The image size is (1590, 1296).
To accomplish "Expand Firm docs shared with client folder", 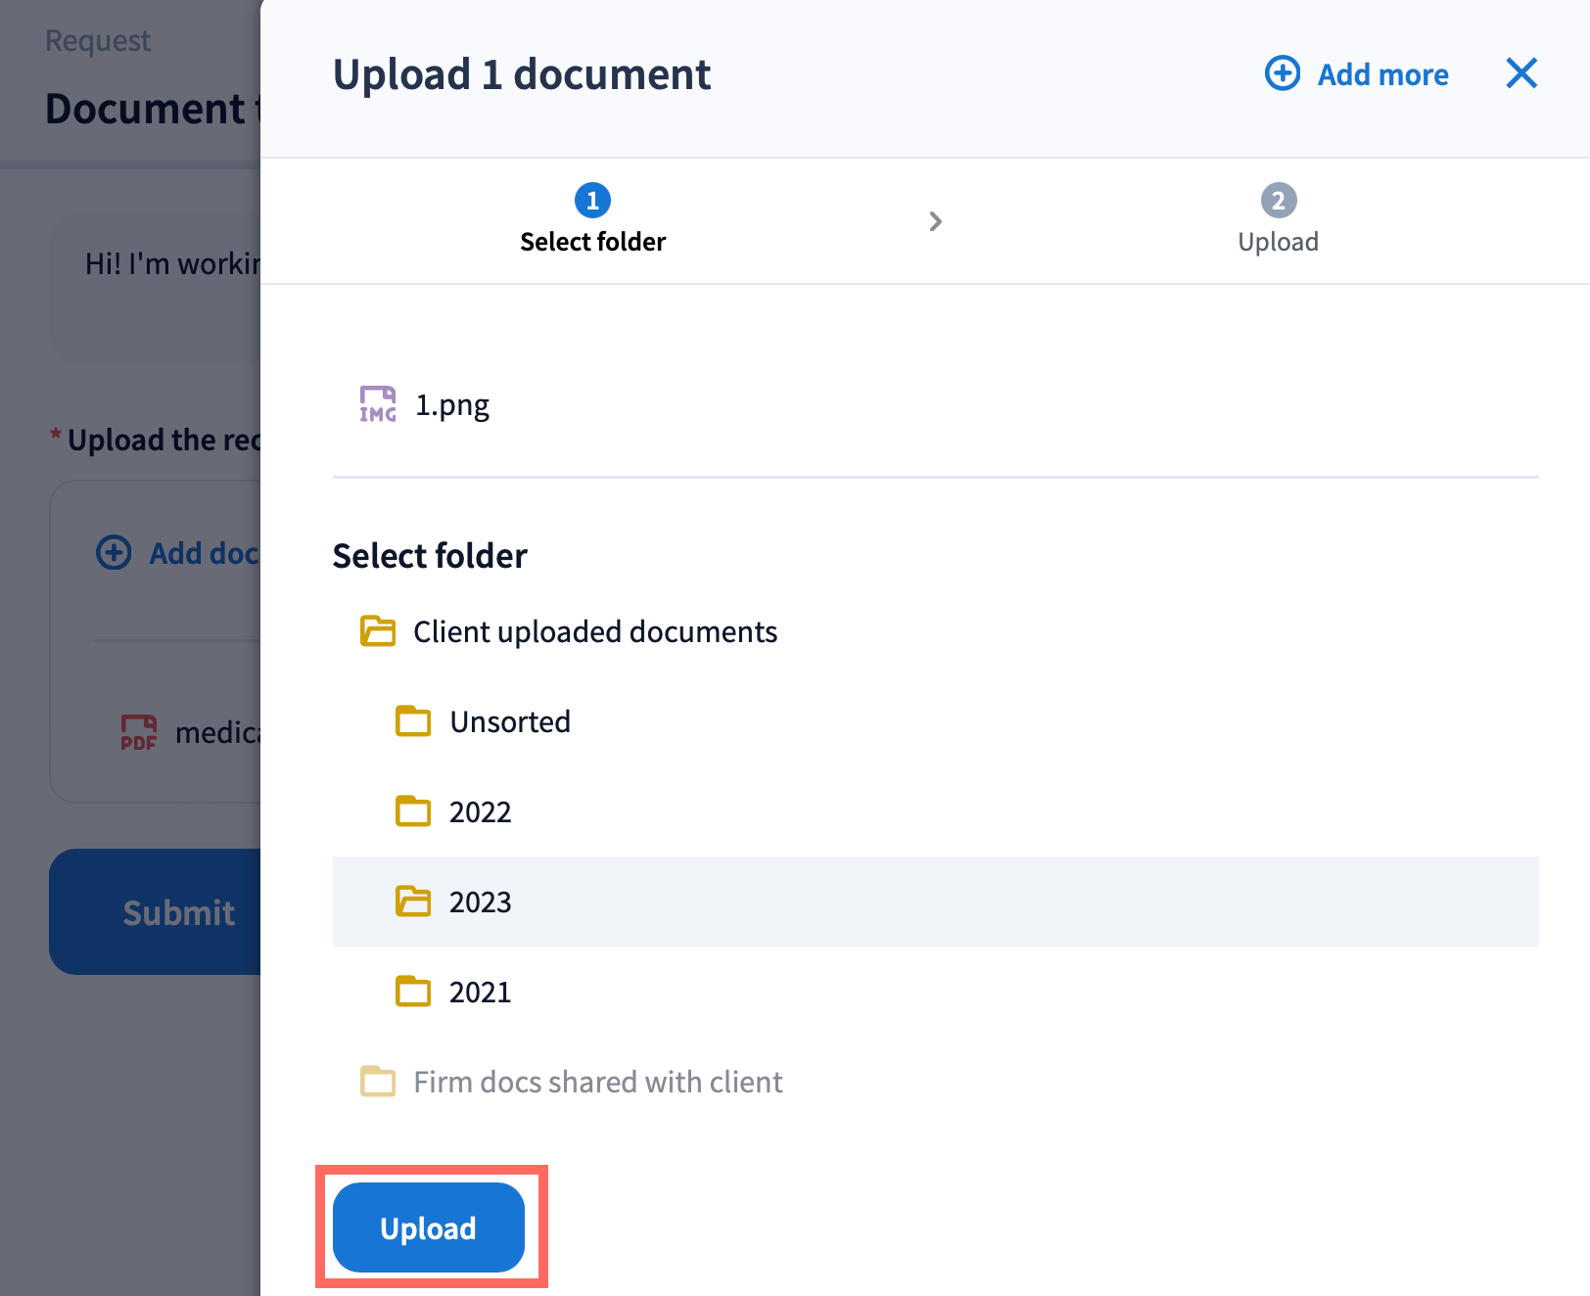I will click(597, 1083).
